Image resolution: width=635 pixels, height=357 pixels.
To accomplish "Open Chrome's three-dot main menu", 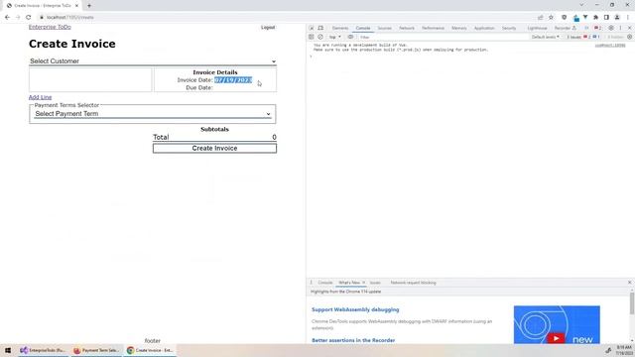I will pos(628,18).
